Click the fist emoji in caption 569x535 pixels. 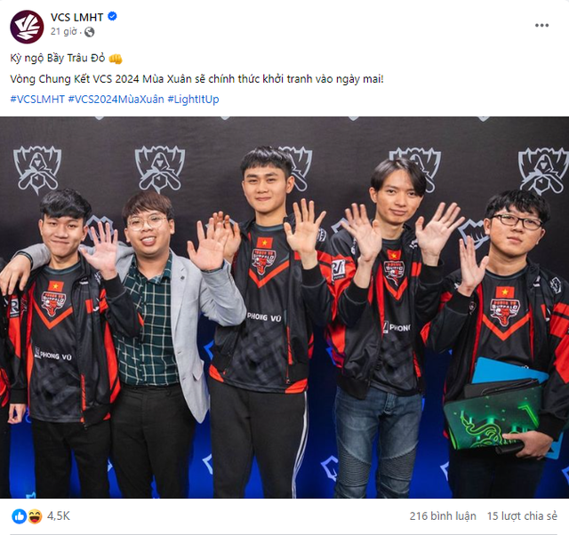[x=116, y=59]
